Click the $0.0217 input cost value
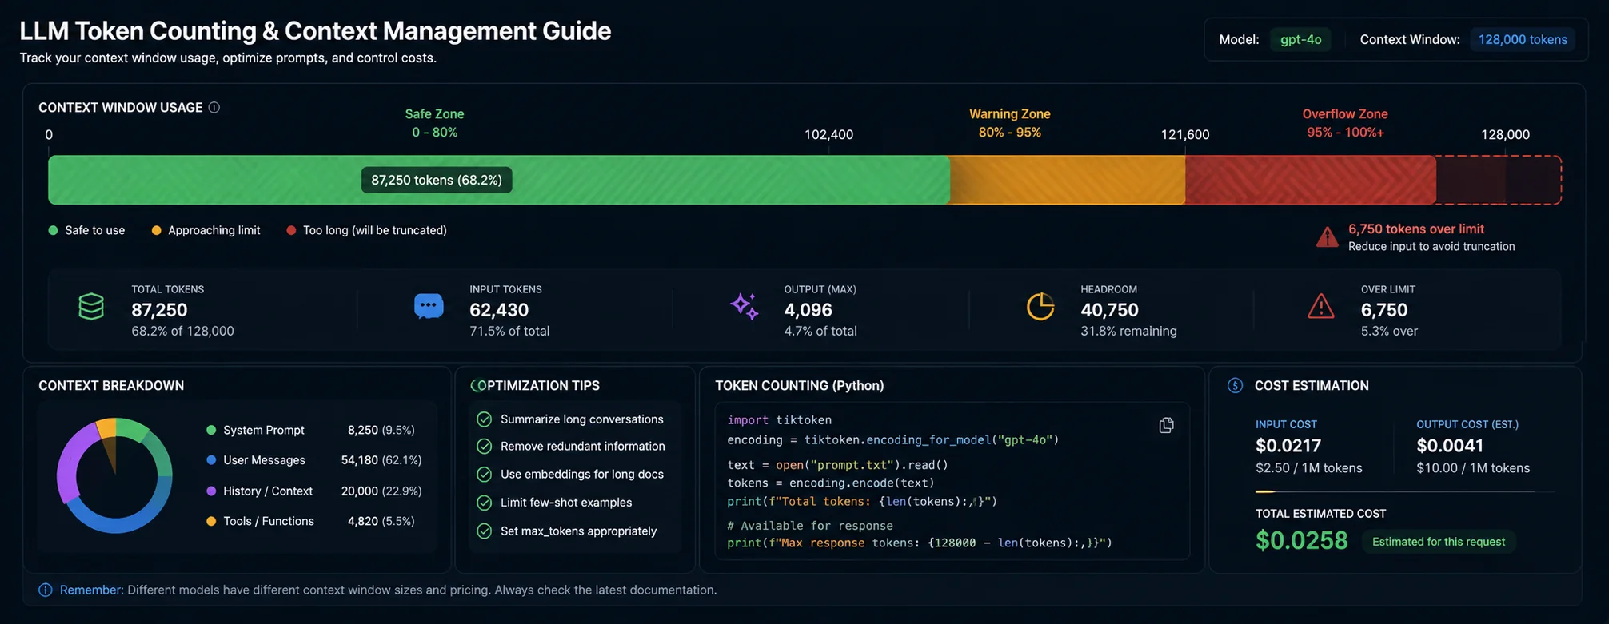Screen dimensions: 1609x624 click(1288, 445)
